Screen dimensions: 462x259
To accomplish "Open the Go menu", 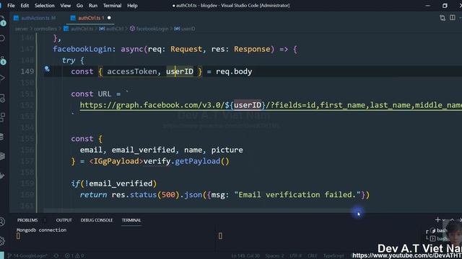I will [79, 6].
